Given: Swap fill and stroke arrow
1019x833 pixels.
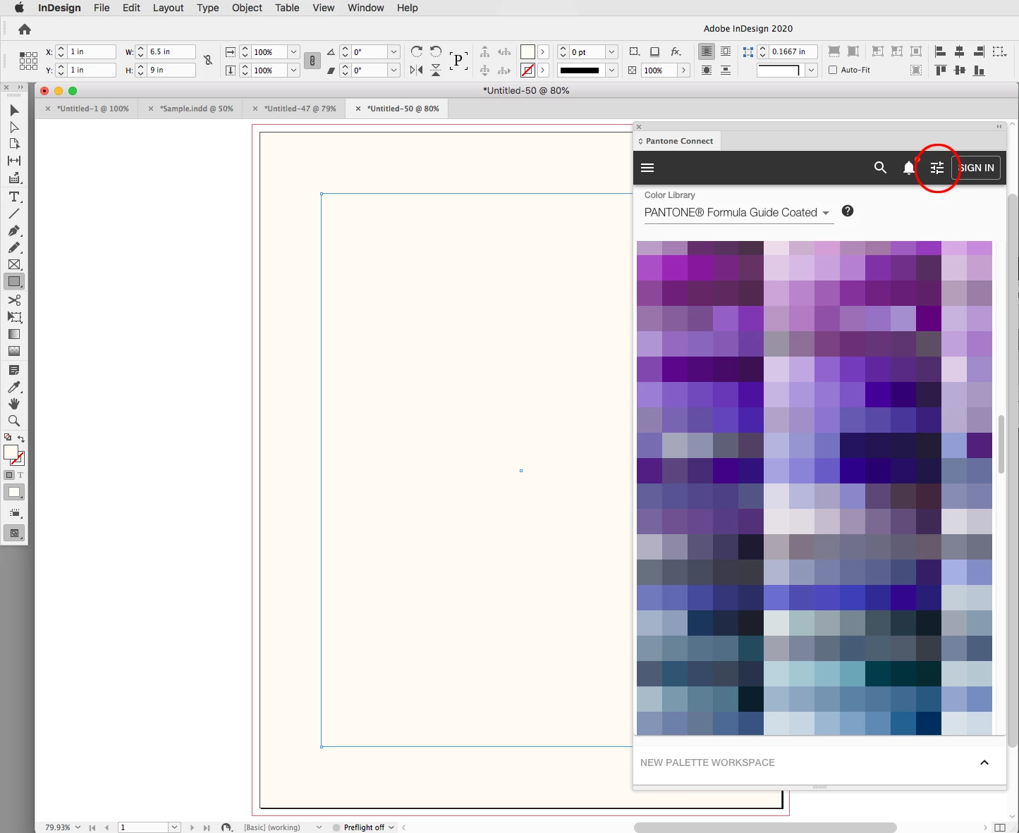Looking at the screenshot, I should [x=21, y=439].
